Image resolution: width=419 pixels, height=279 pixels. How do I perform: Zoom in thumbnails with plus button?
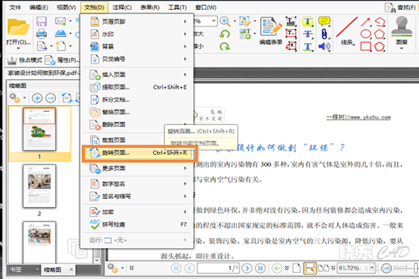pos(37,98)
